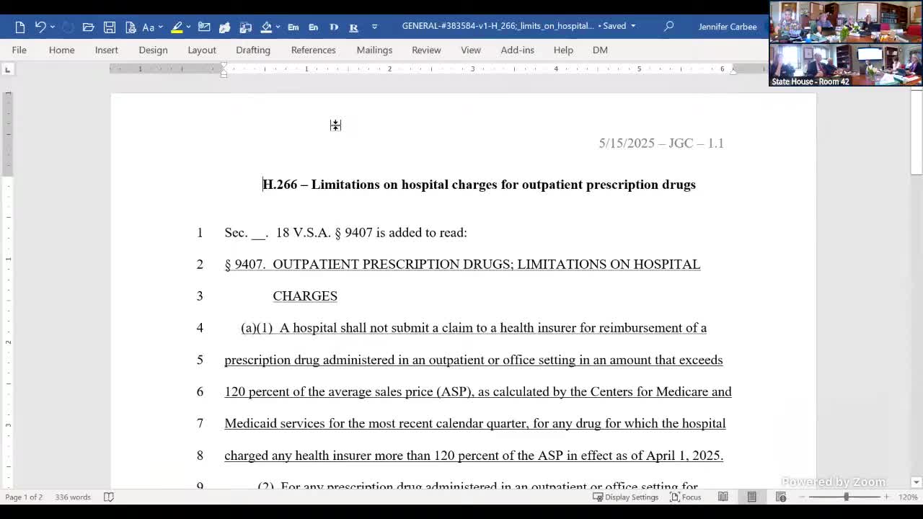
Task: Insert an En dash using the En icon
Action: click(x=313, y=26)
